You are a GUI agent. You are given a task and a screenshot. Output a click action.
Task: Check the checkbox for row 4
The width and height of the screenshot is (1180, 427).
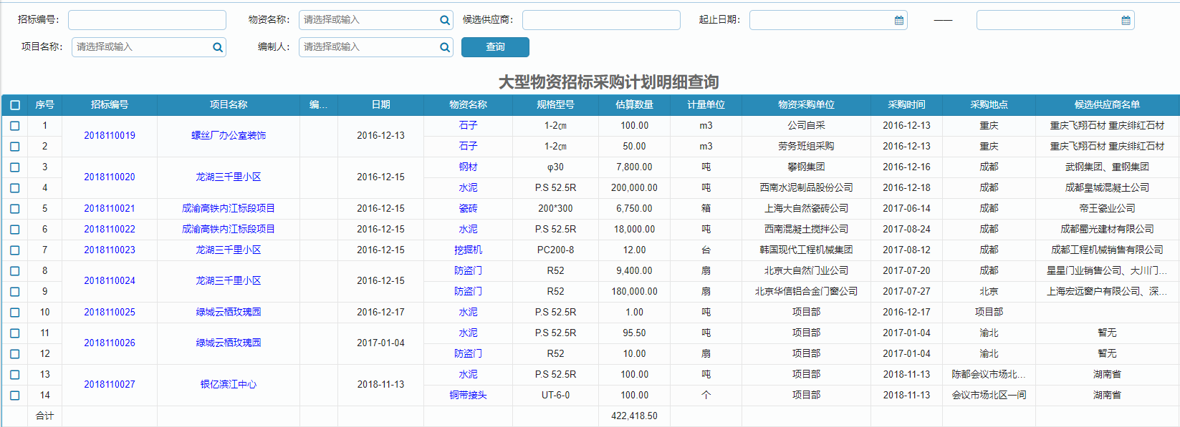pyautogui.click(x=15, y=188)
